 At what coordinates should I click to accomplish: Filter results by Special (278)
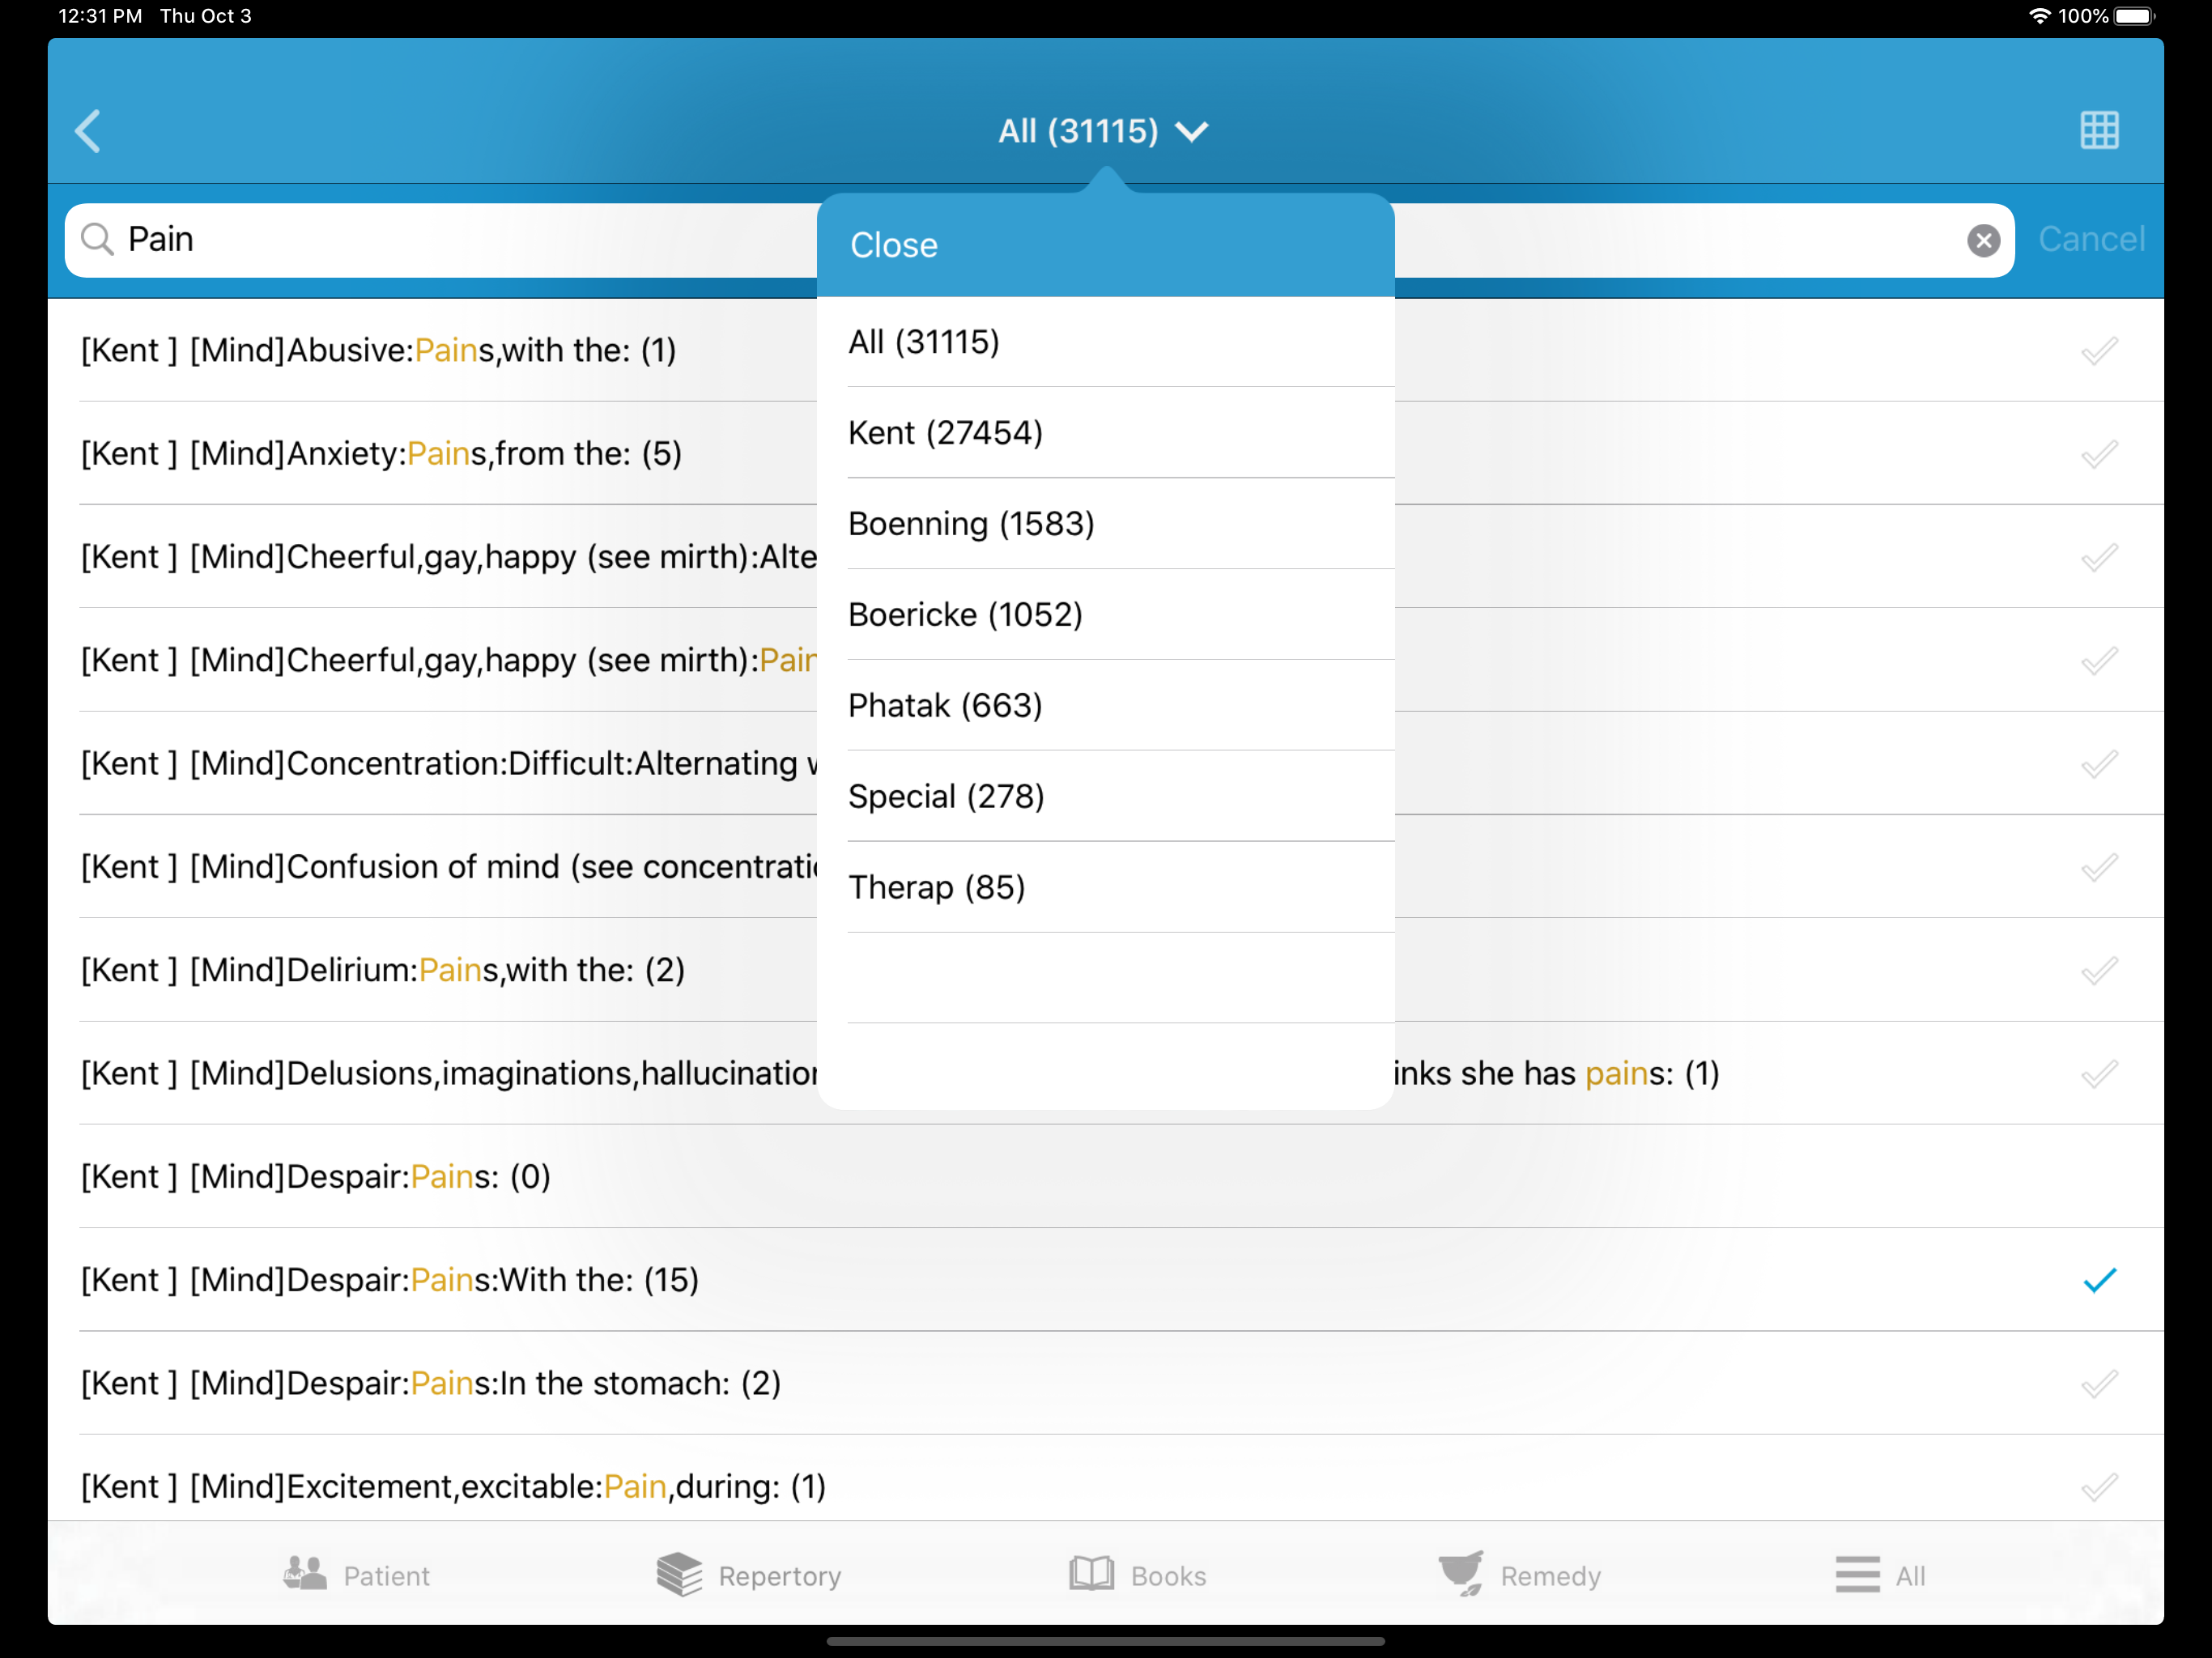(x=1106, y=797)
